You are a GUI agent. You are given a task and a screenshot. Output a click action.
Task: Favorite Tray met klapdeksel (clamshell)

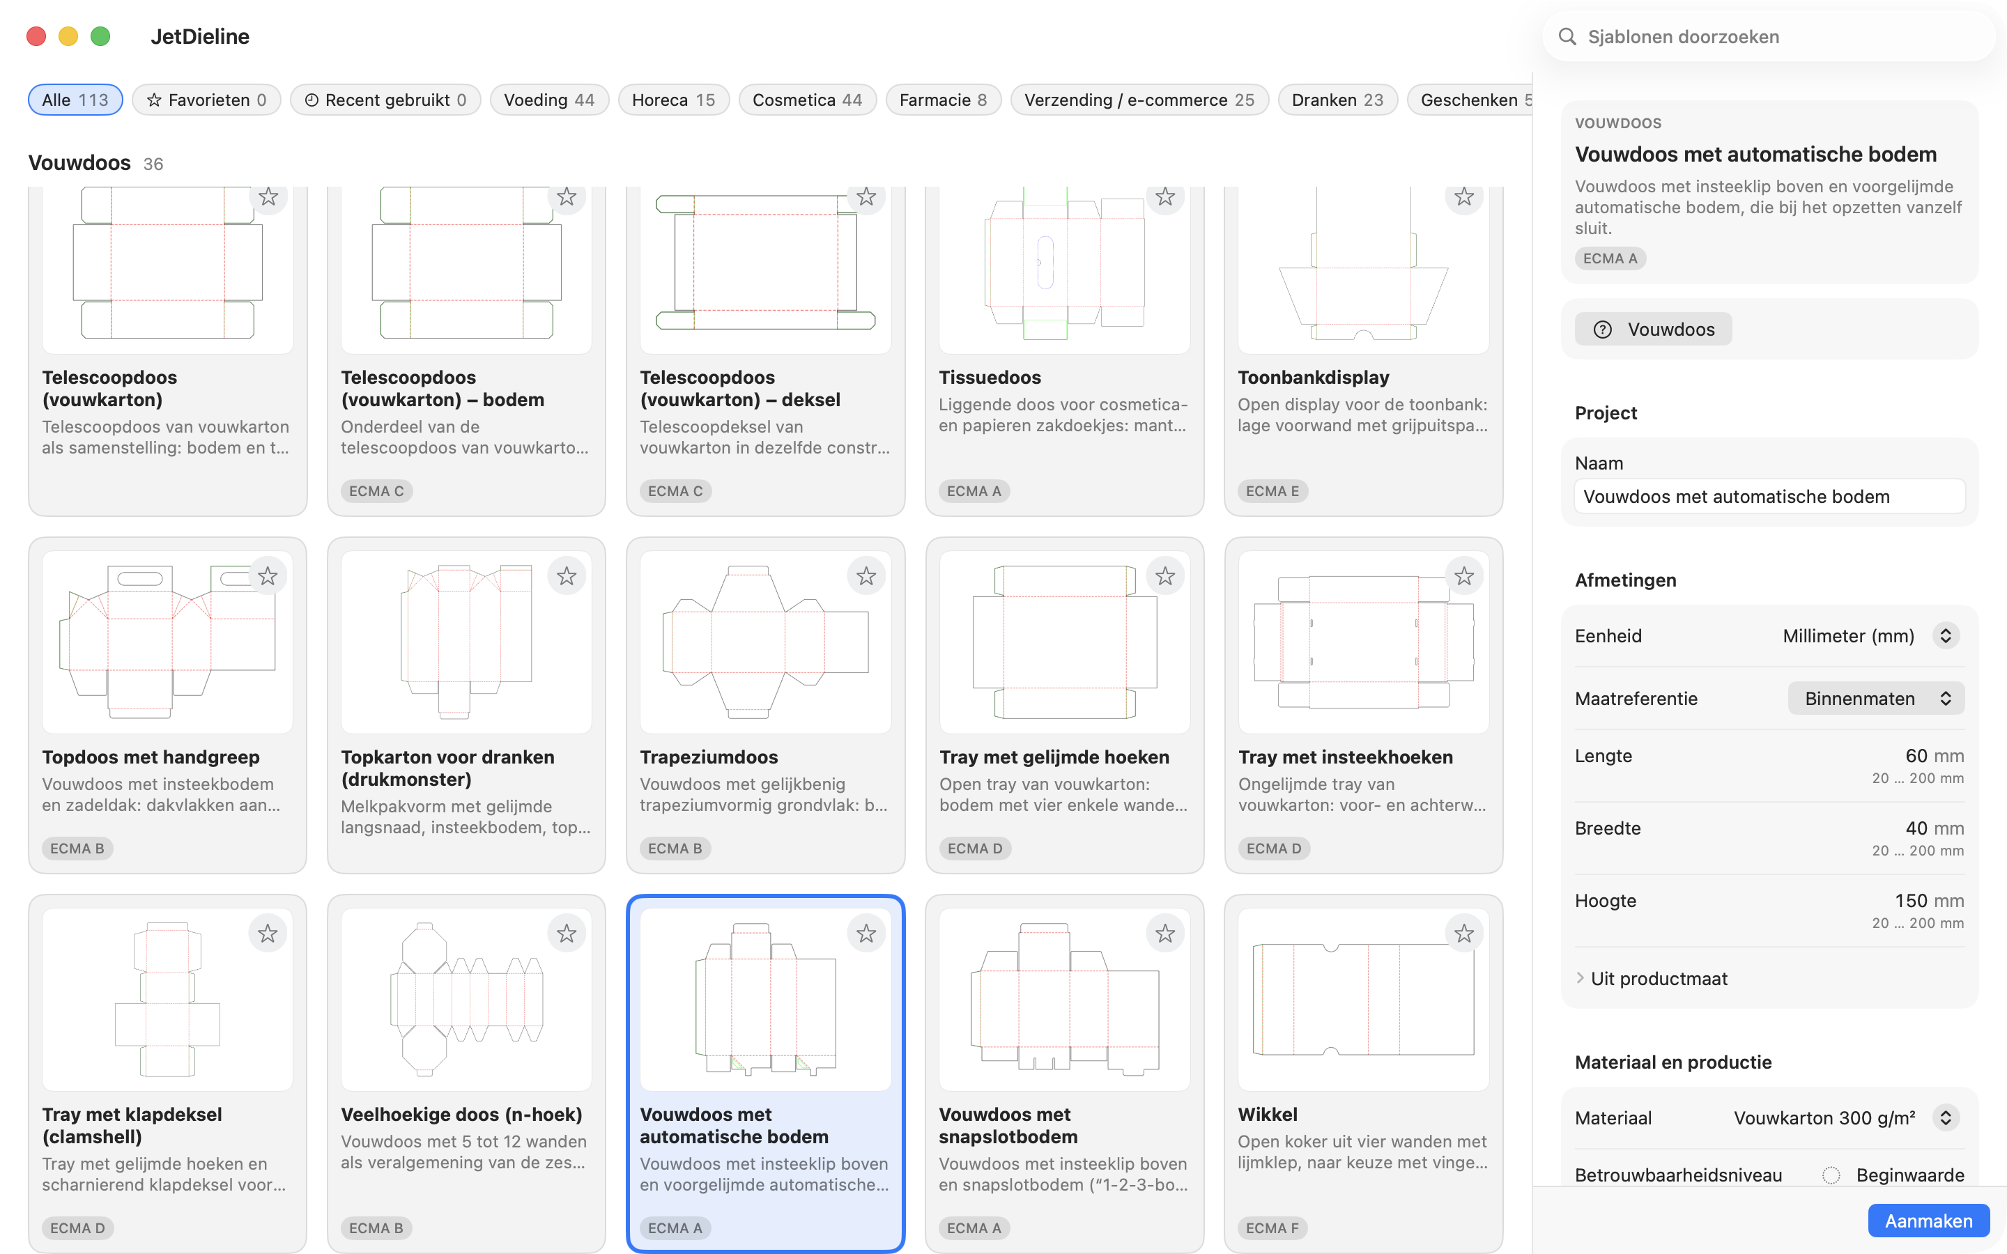pos(267,934)
